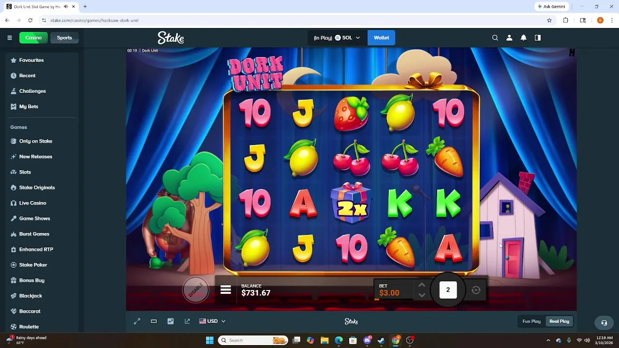Open the slot game hamburger menu
619x348 pixels.
[225, 290]
